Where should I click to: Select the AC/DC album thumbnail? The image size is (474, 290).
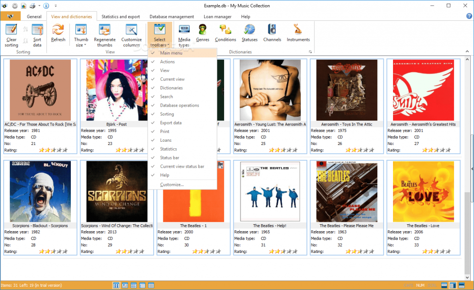(x=40, y=90)
